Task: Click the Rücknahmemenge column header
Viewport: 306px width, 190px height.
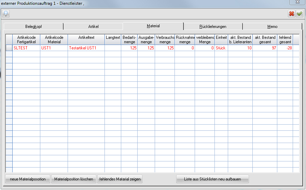Action: (185, 39)
